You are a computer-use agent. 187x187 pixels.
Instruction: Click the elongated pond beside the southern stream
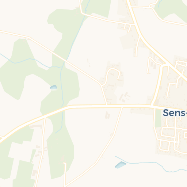[121, 165]
